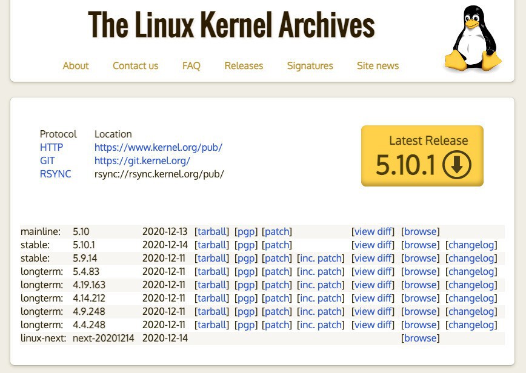
Task: Download tarball for longterm 4.4.248
Action: pyautogui.click(x=211, y=325)
